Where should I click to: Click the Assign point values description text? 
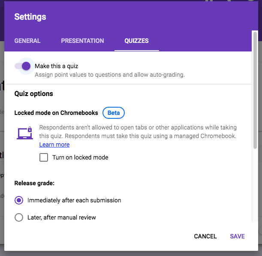[x=109, y=75]
